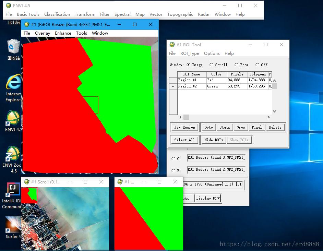
Task: Click the row selector beside Region #2
Action: click(173, 86)
